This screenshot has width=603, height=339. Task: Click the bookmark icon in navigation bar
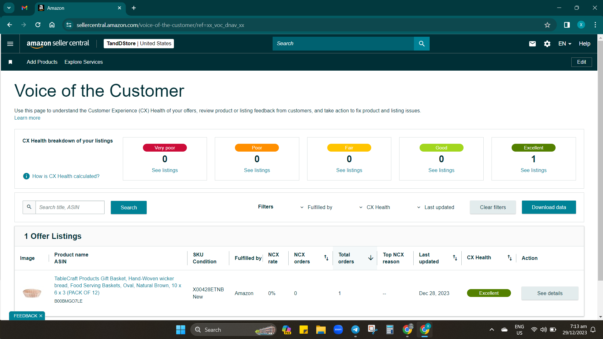coord(10,62)
